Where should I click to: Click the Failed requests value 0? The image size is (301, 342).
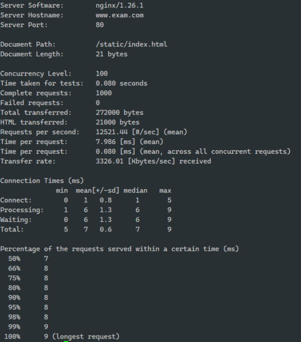pos(98,103)
